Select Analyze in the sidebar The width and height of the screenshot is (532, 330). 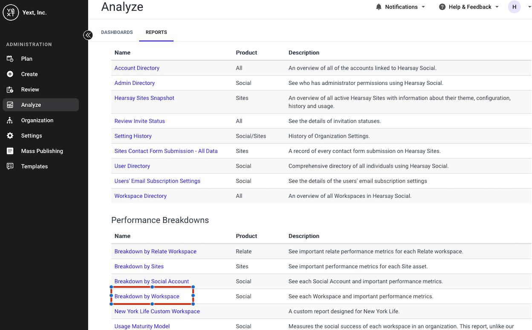point(40,105)
